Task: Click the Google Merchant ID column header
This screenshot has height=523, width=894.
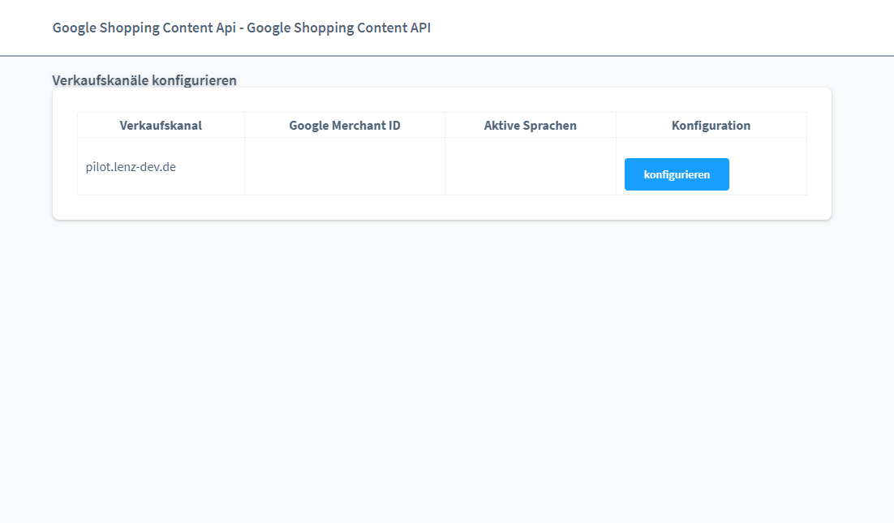Action: (344, 126)
